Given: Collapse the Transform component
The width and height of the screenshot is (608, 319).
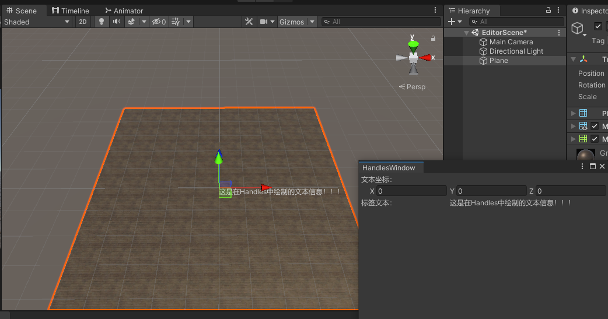Looking at the screenshot, I should coord(573,59).
